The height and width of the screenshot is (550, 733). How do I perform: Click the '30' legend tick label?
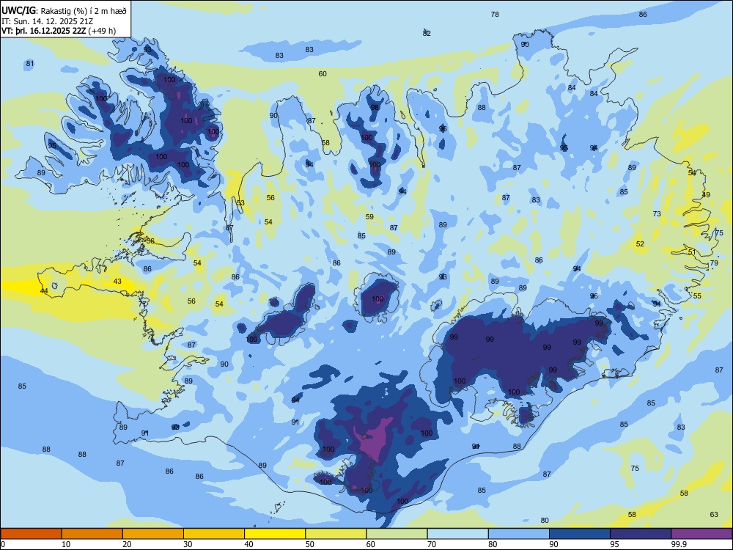188,544
